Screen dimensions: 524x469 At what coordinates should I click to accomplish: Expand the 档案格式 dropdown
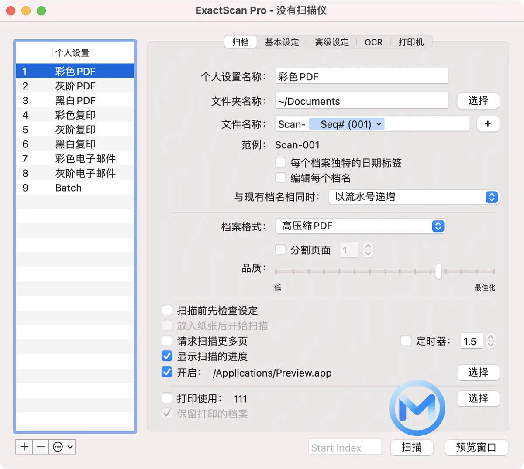(360, 226)
